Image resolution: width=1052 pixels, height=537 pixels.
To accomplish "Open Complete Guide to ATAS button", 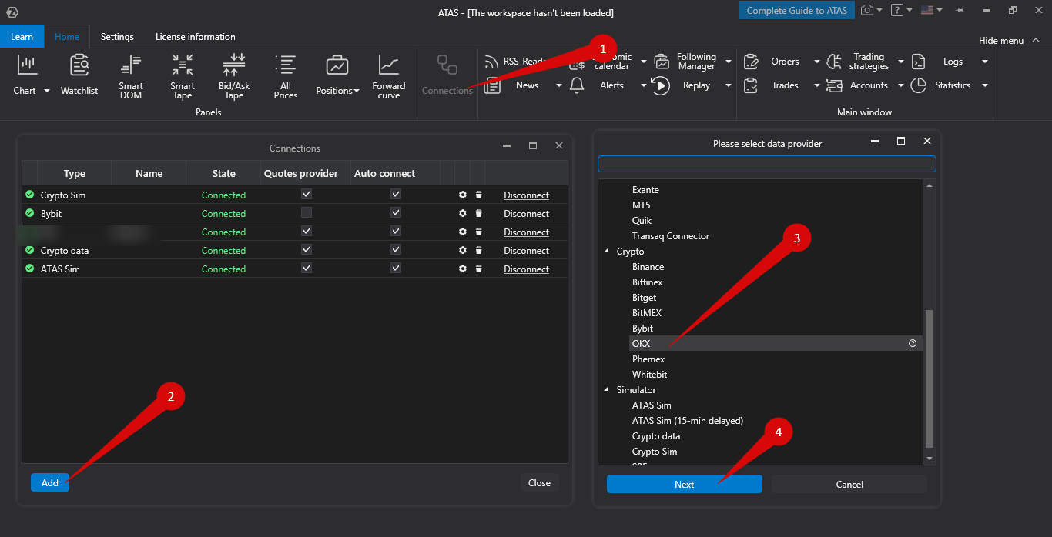I will 797,11.
